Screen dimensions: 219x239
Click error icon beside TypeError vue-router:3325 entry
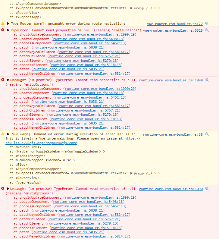point(3,30)
